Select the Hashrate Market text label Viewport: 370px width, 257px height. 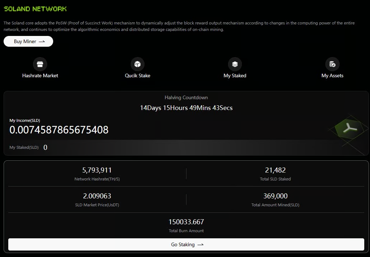coord(40,76)
